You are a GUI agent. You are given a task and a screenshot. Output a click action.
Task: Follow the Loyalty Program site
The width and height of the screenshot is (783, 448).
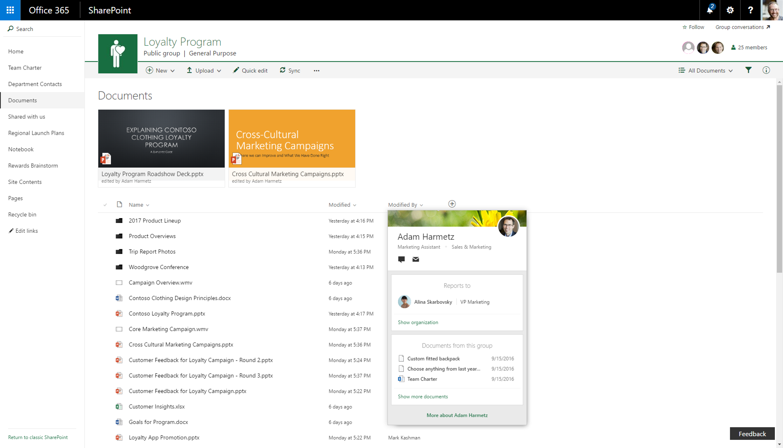click(693, 27)
